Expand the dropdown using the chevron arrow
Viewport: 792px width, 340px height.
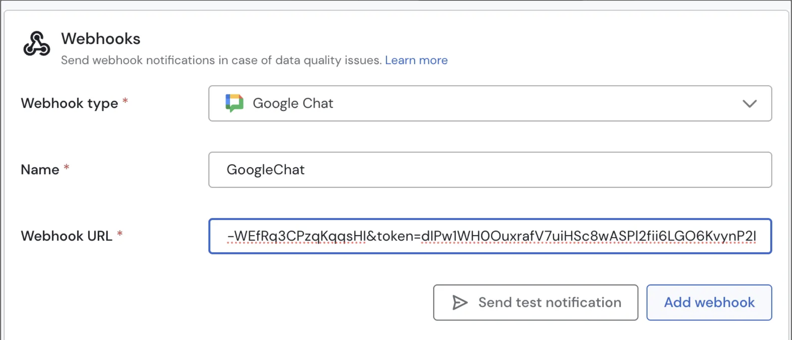tap(749, 103)
